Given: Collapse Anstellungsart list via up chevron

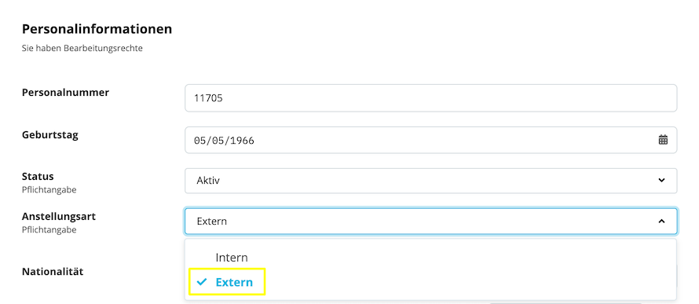Looking at the screenshot, I should pyautogui.click(x=661, y=221).
